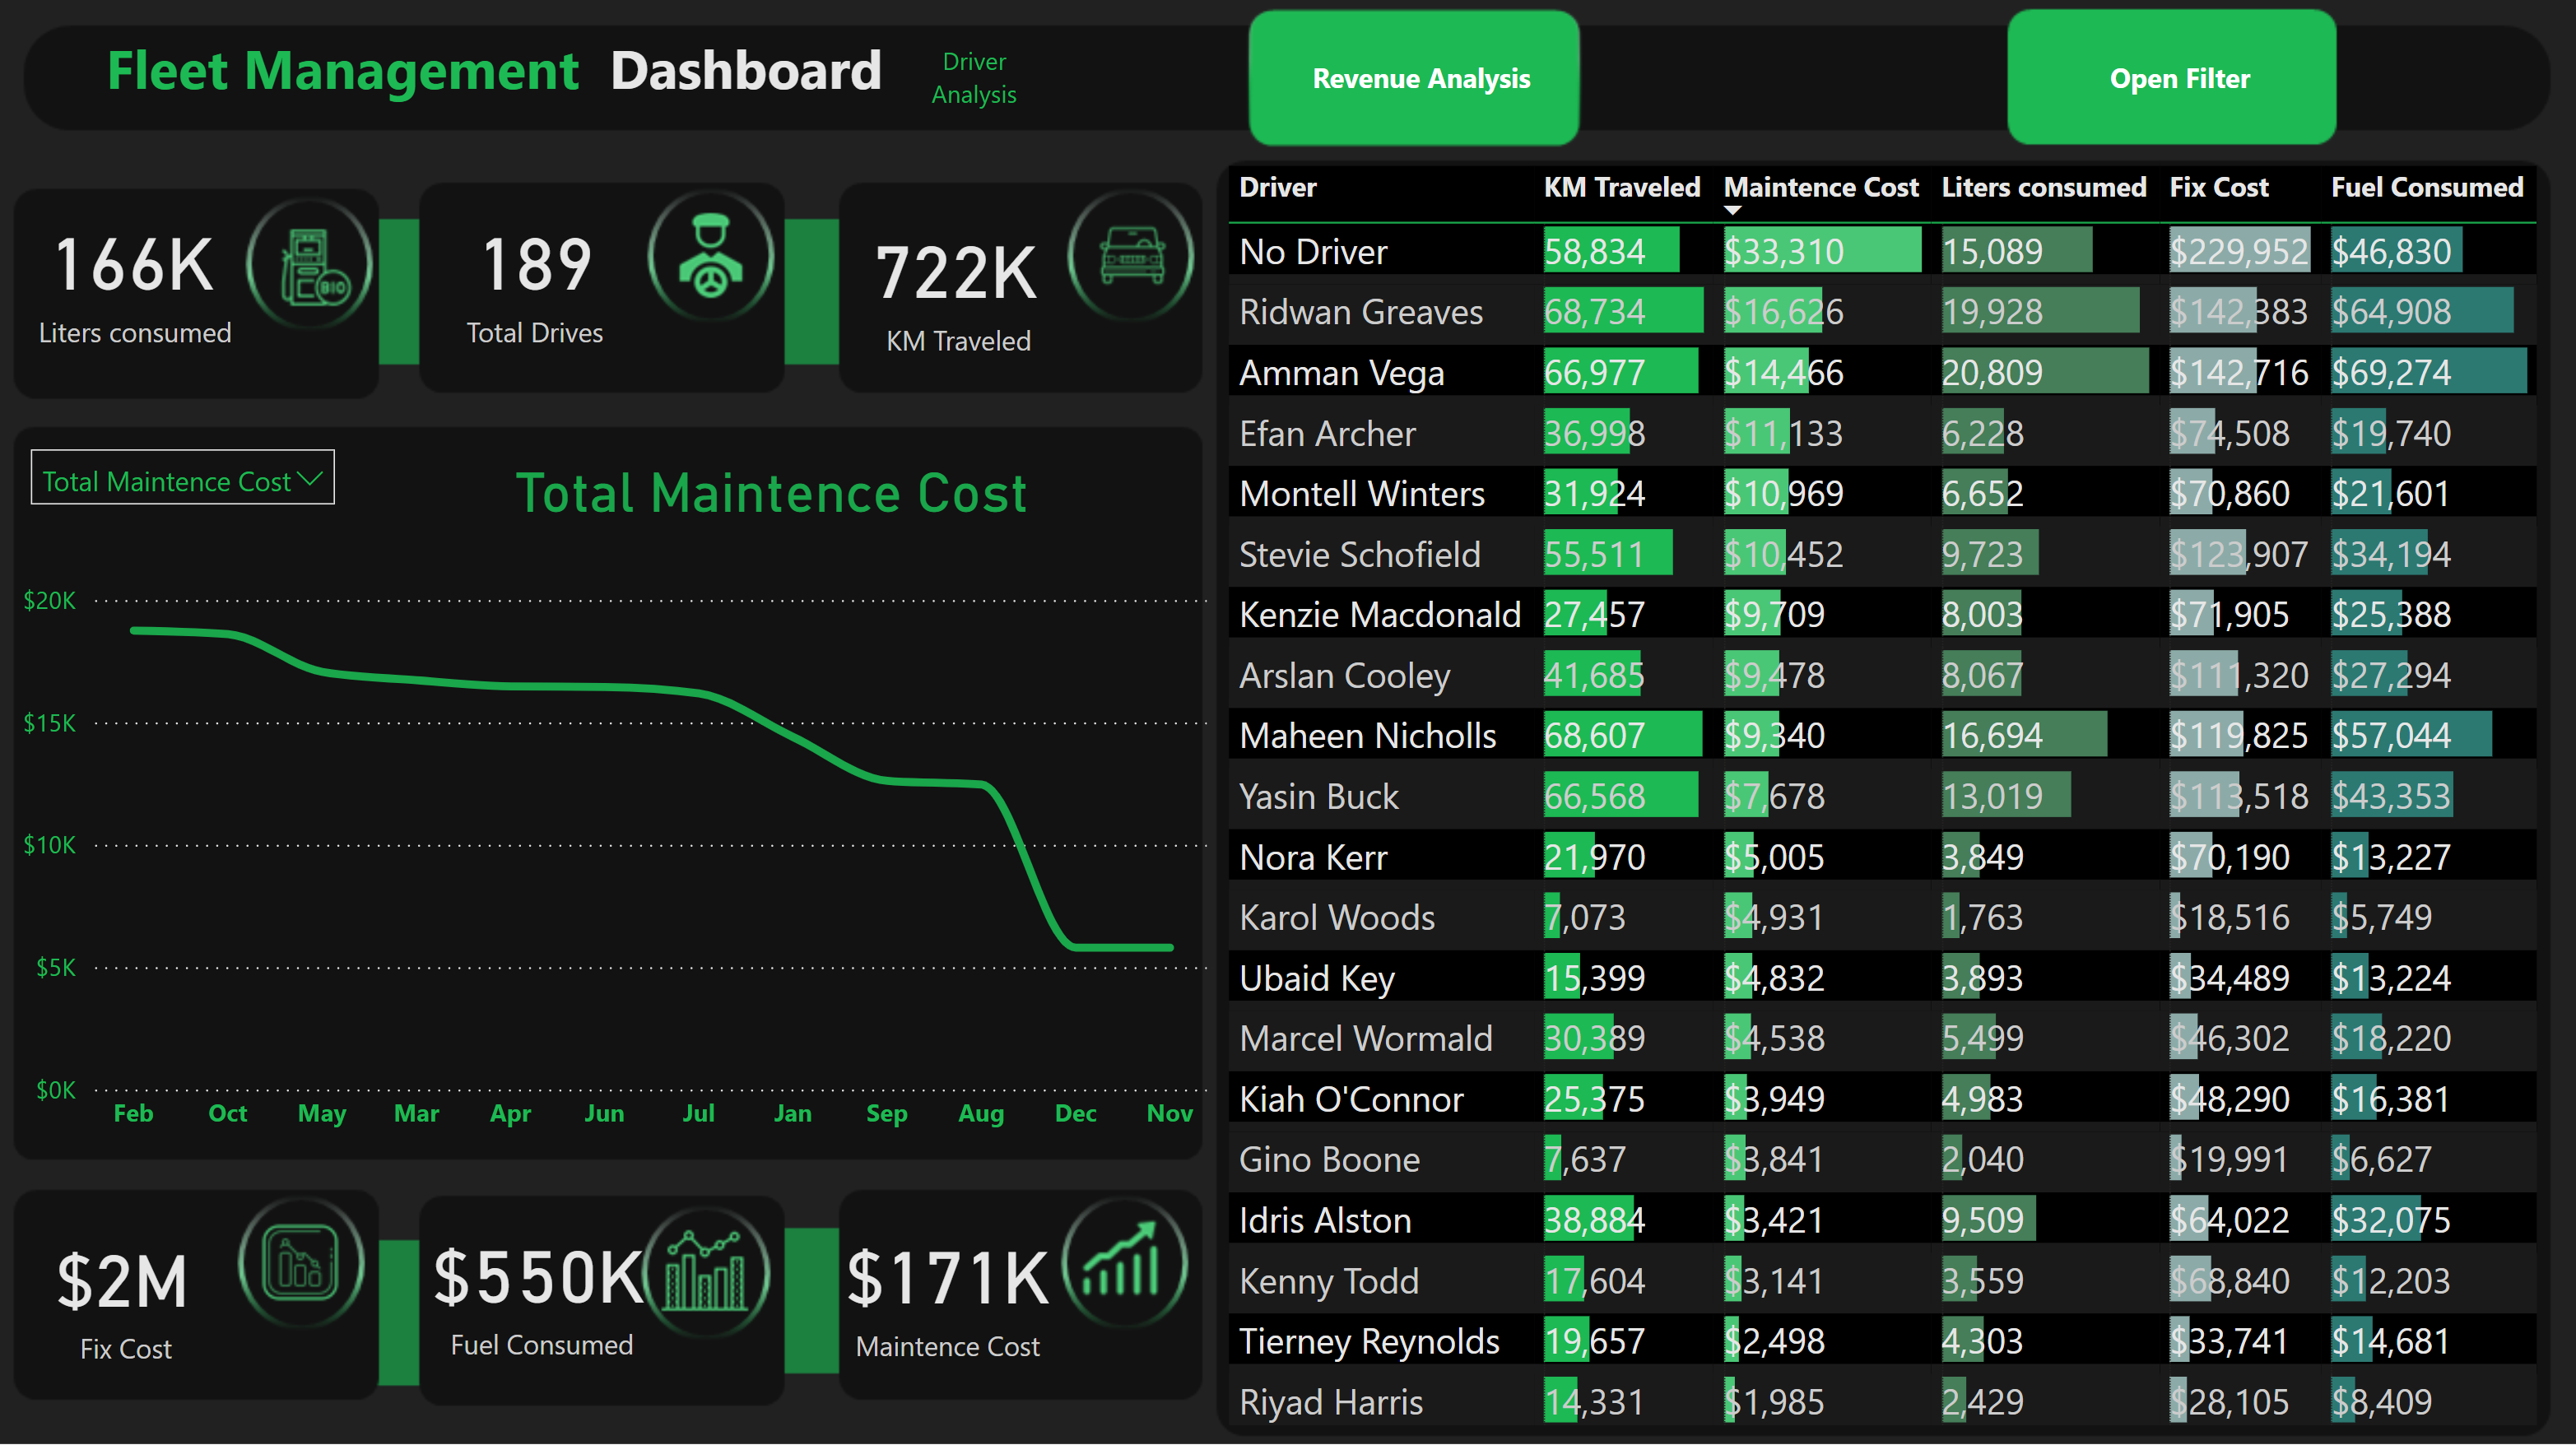Click the Fix Cost chart icon
The height and width of the screenshot is (1445, 2576).
(300, 1263)
